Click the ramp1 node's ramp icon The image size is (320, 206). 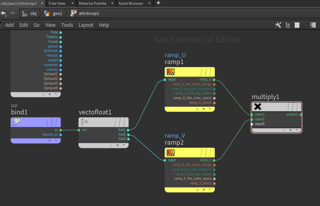click(170, 72)
